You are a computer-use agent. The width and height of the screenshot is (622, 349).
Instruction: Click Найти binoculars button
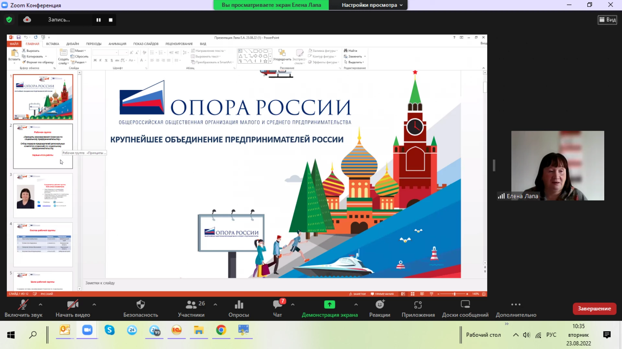[351, 51]
